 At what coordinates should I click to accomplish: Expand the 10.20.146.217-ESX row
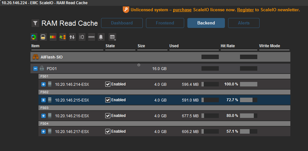43,131
